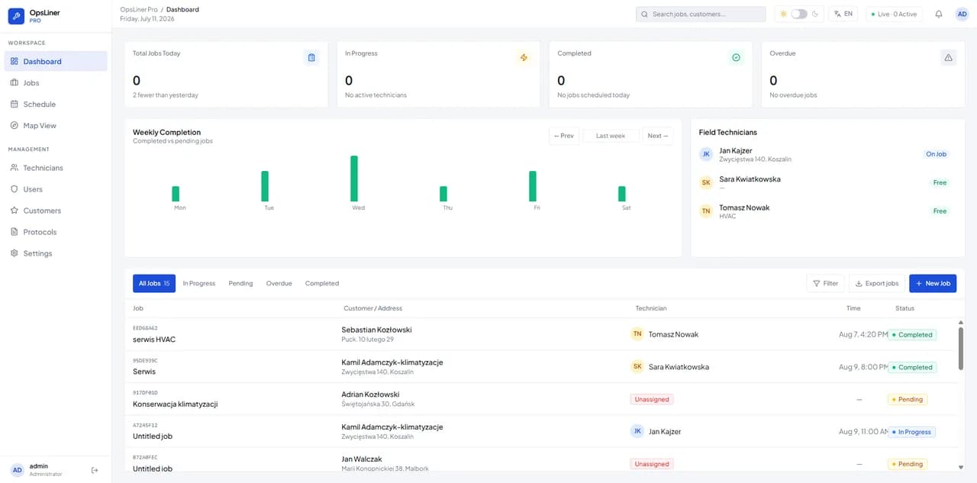The width and height of the screenshot is (977, 483).
Task: Switch to the Completed jobs tab
Action: [x=322, y=283]
